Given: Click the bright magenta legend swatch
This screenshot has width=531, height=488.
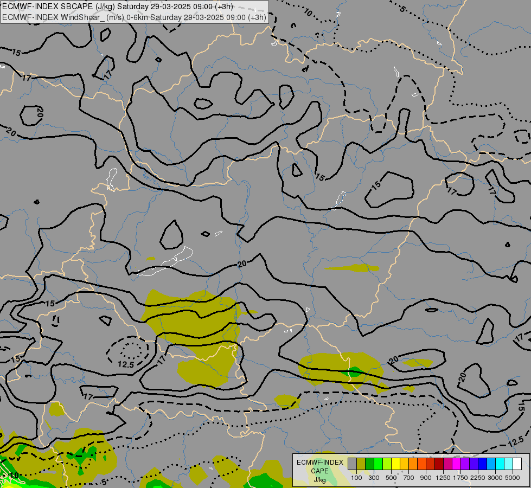Looking at the screenshot, I should 457,464.
